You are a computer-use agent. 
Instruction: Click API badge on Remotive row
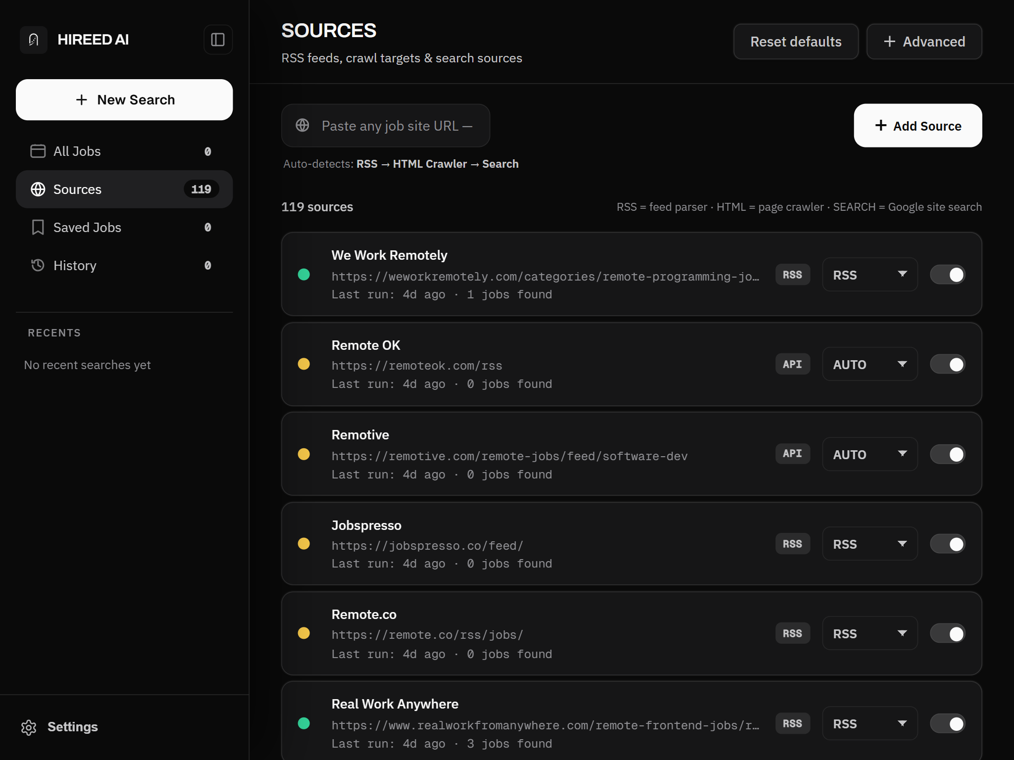point(793,454)
